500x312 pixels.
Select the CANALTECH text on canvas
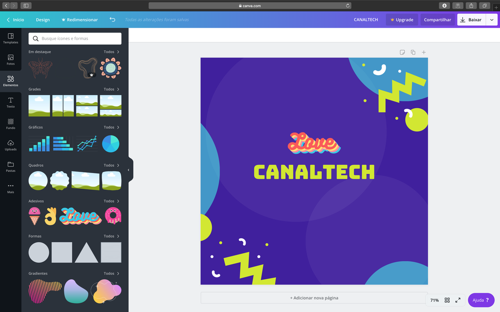tap(314, 172)
